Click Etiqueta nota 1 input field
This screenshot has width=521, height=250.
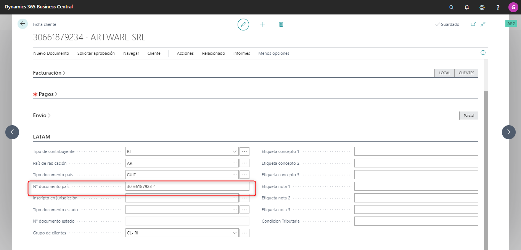coord(416,186)
